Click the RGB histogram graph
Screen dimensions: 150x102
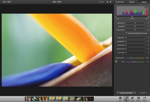pyautogui.click(x=132, y=11)
